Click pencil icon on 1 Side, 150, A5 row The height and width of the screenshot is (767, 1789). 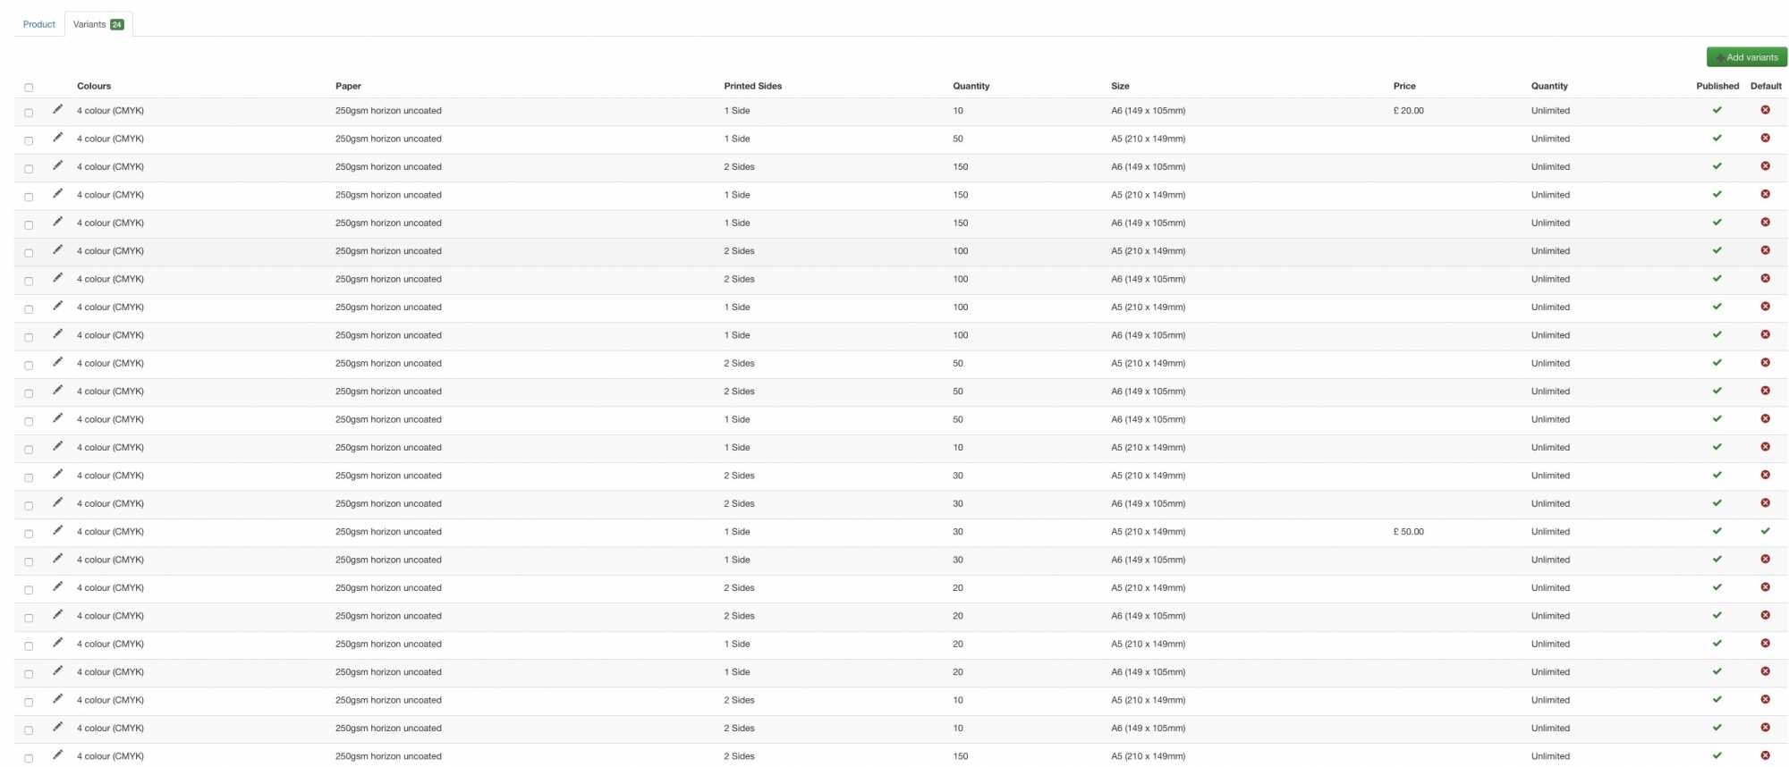click(57, 193)
